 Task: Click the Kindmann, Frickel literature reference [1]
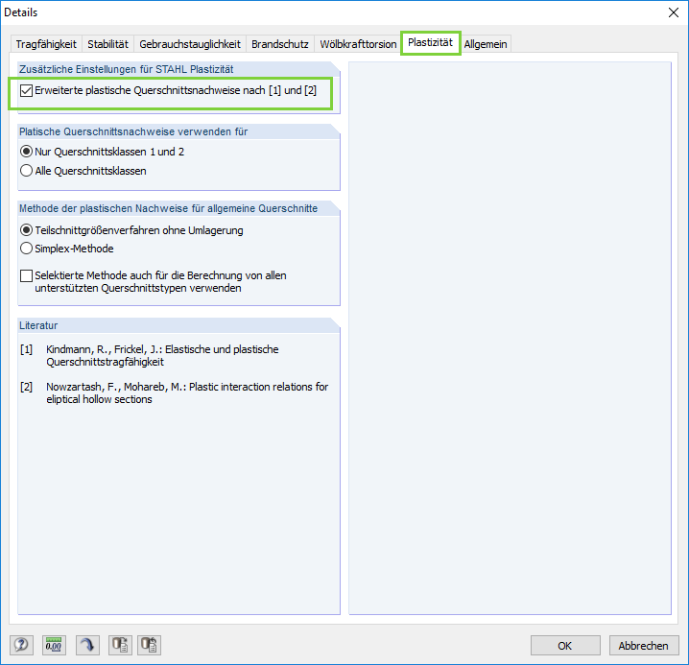162,356
